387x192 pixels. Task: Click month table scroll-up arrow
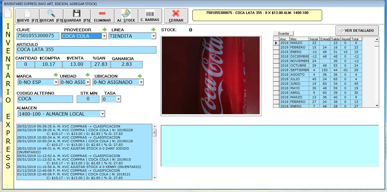pos(377,39)
